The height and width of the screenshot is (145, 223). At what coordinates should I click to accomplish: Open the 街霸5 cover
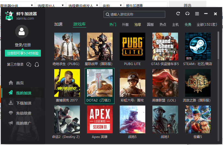click(198, 119)
